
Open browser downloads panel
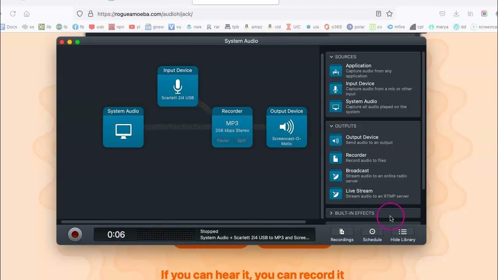pos(456,14)
